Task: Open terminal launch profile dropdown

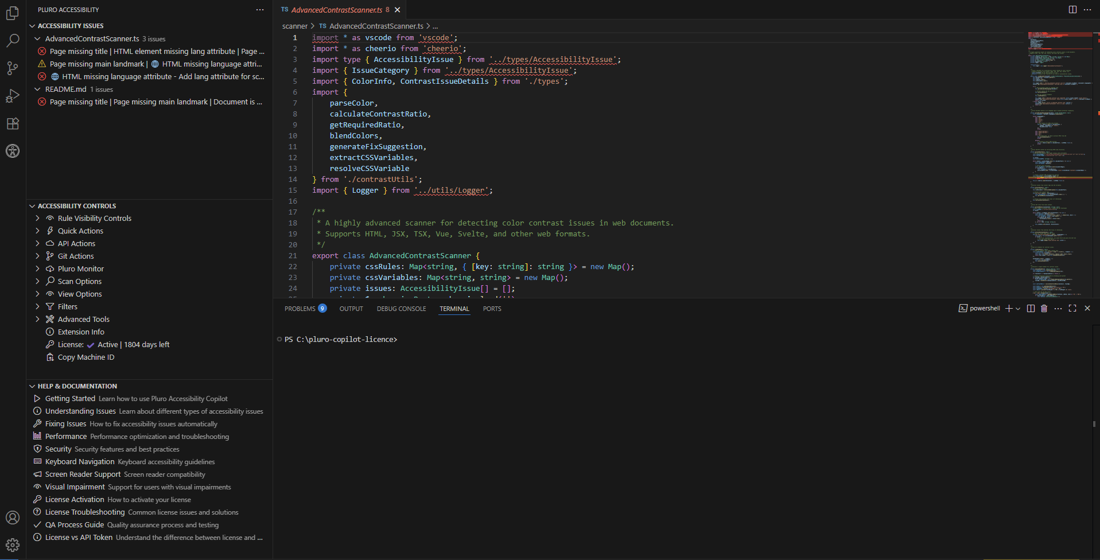Action: [1018, 309]
